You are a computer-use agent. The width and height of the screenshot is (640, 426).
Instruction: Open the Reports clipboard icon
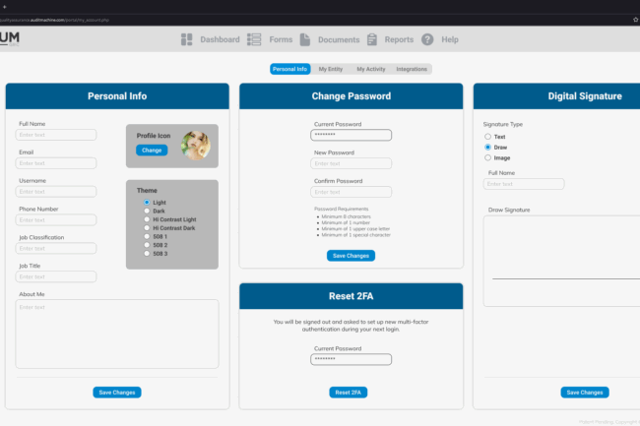point(372,39)
